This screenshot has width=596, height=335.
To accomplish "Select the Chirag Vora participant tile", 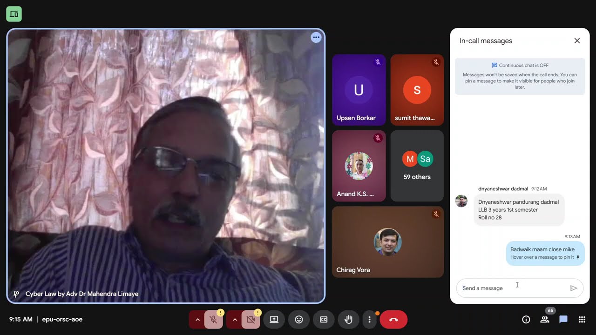I will coord(388,242).
